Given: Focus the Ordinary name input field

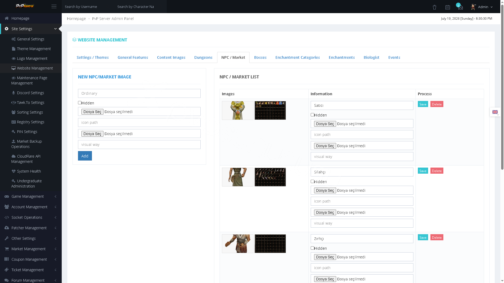Looking at the screenshot, I should [x=139, y=93].
